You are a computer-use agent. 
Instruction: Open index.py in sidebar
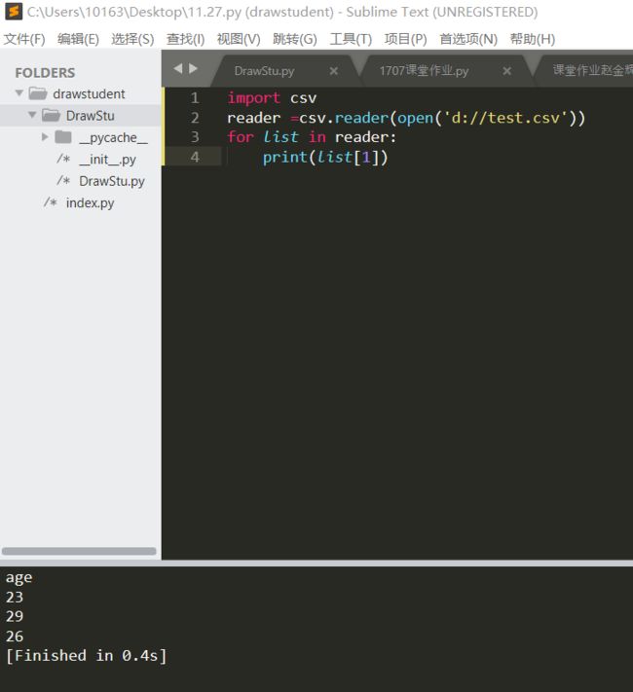[x=91, y=203]
